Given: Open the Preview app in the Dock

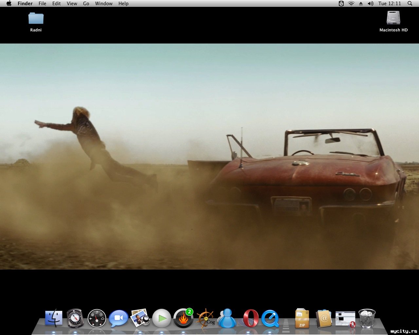Looking at the screenshot, I should click(140, 318).
